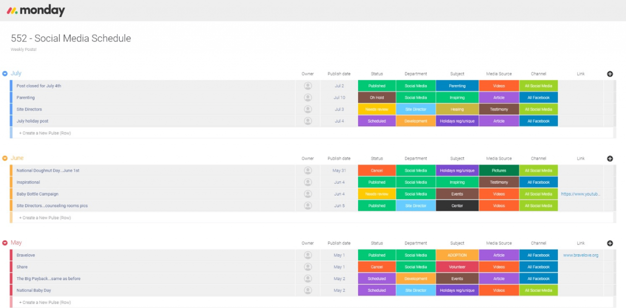Click Status column header in July group
626x308 pixels.
[x=377, y=74]
